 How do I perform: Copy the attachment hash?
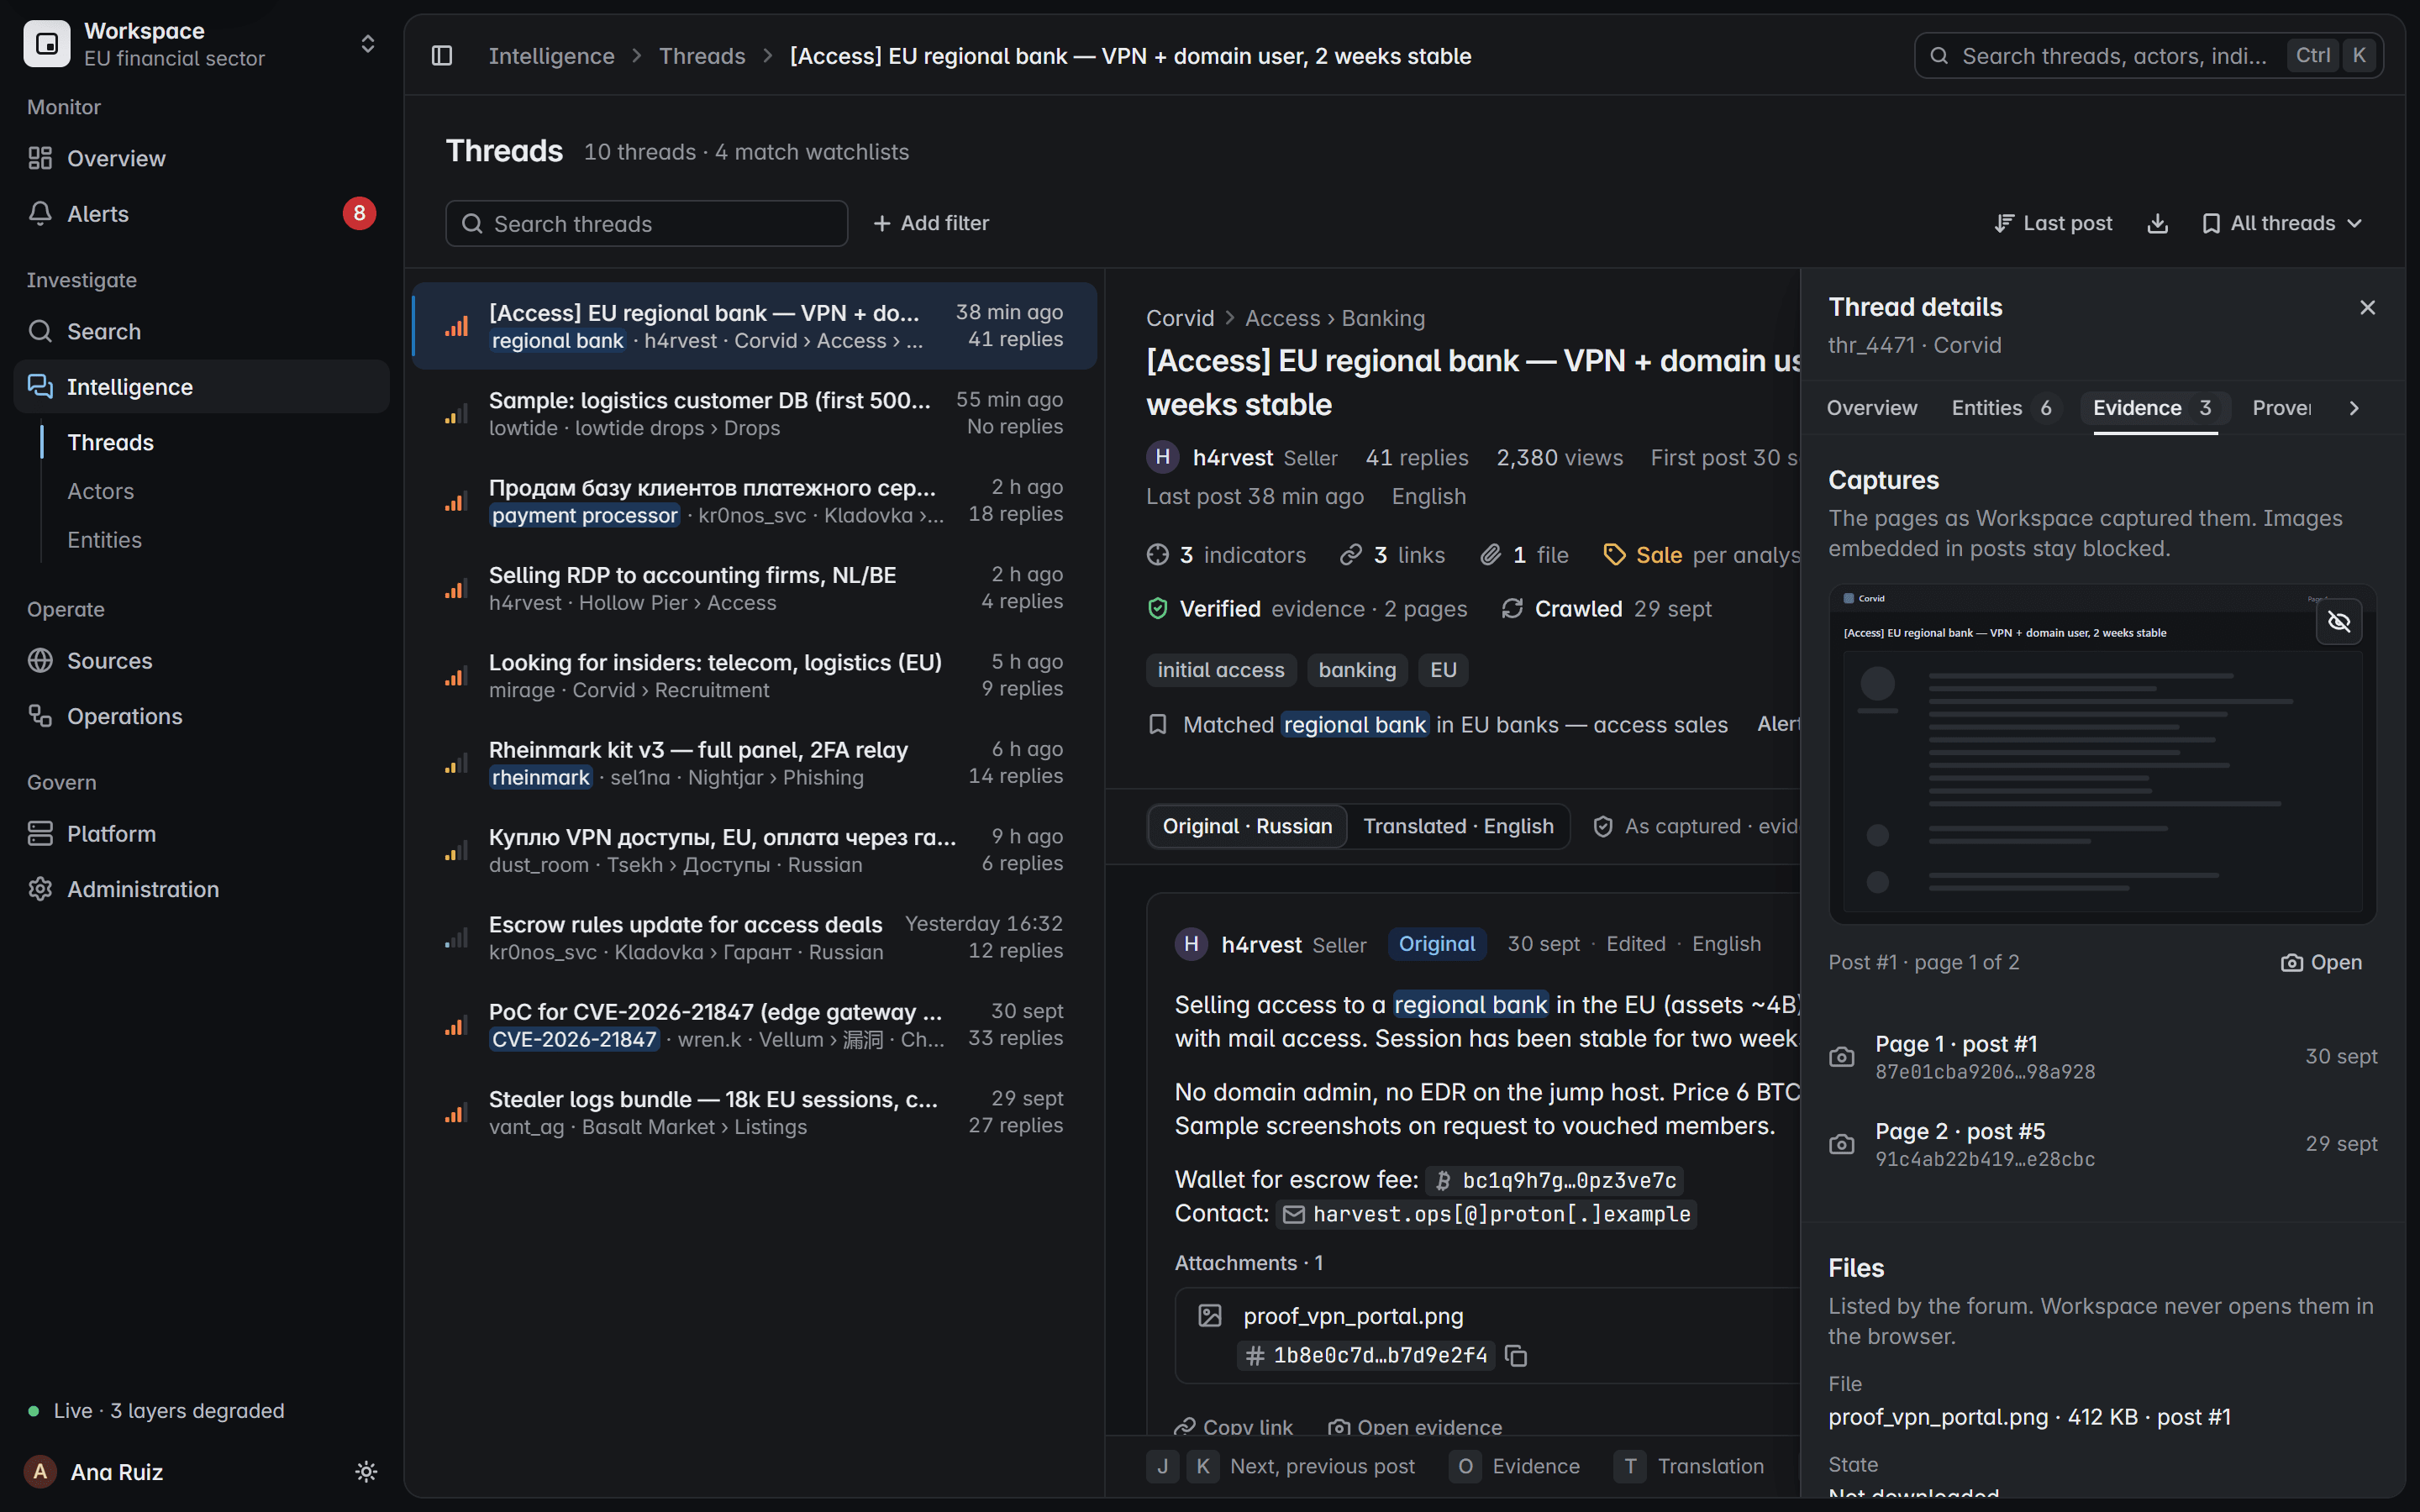tap(1516, 1355)
